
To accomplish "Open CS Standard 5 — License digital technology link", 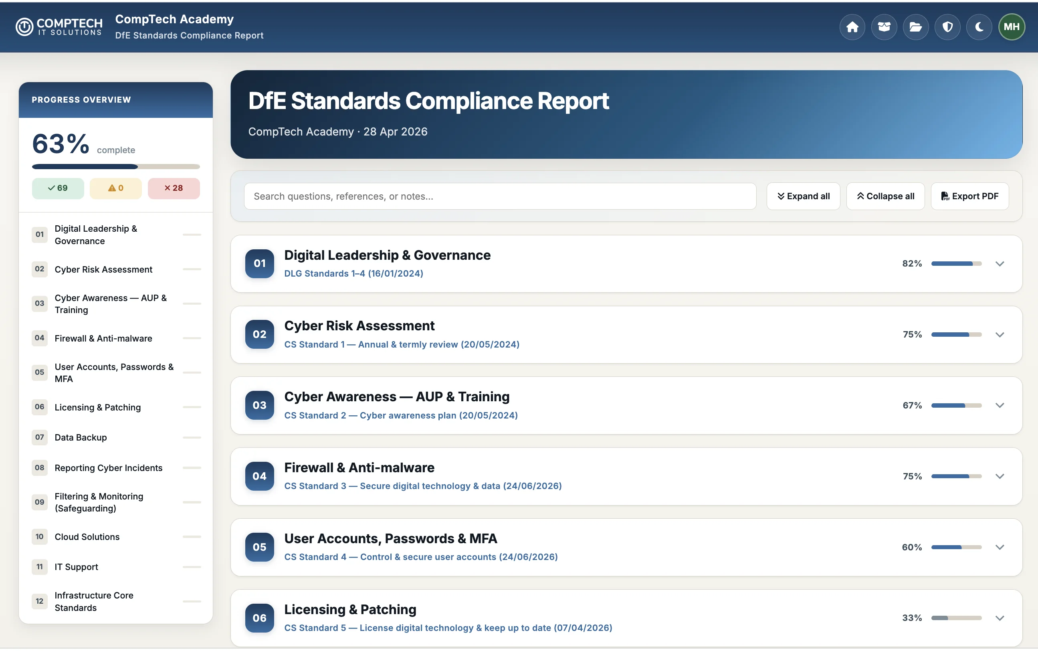I will (448, 628).
